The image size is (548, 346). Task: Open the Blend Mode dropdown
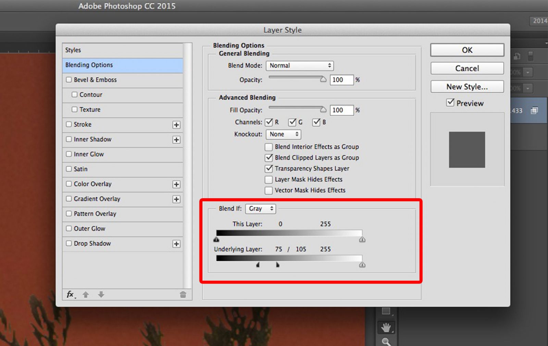tap(299, 65)
